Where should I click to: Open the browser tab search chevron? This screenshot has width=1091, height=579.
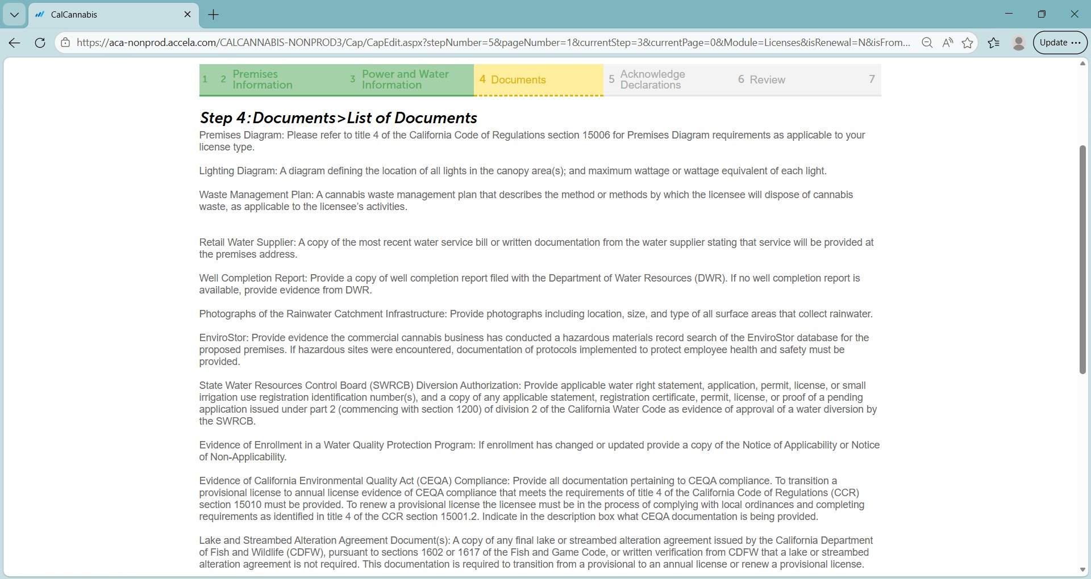coord(14,15)
